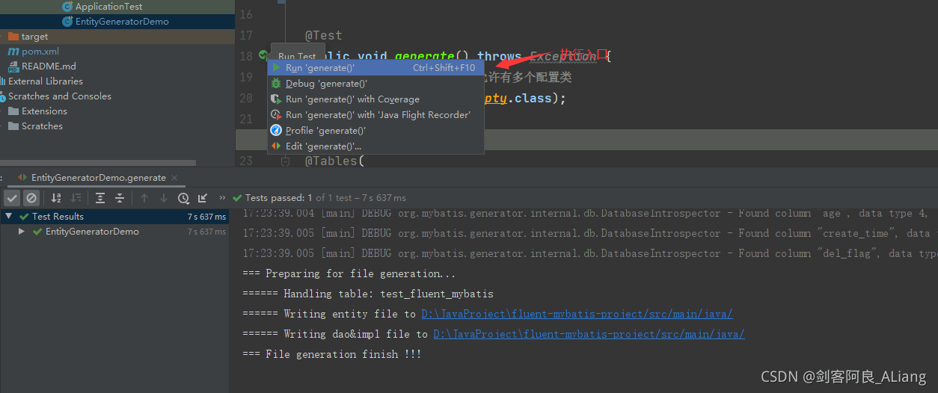The width and height of the screenshot is (938, 393).
Task: Click the Extensions folder icon
Action: click(13, 111)
